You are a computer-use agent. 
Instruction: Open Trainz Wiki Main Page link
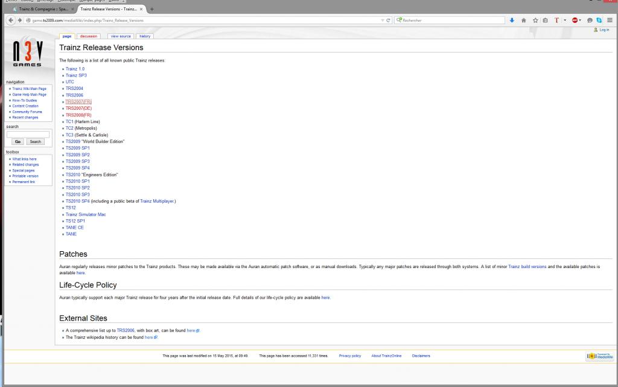[x=29, y=89]
